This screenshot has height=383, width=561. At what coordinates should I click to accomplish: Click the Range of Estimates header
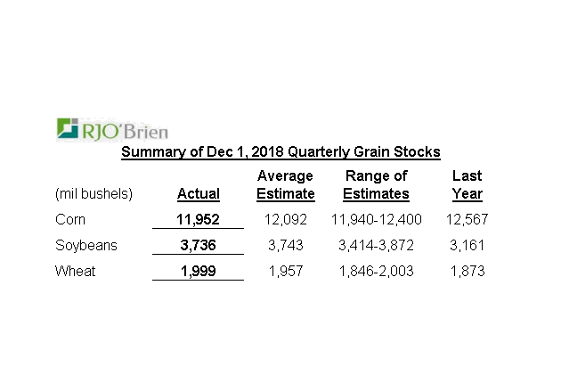click(377, 185)
